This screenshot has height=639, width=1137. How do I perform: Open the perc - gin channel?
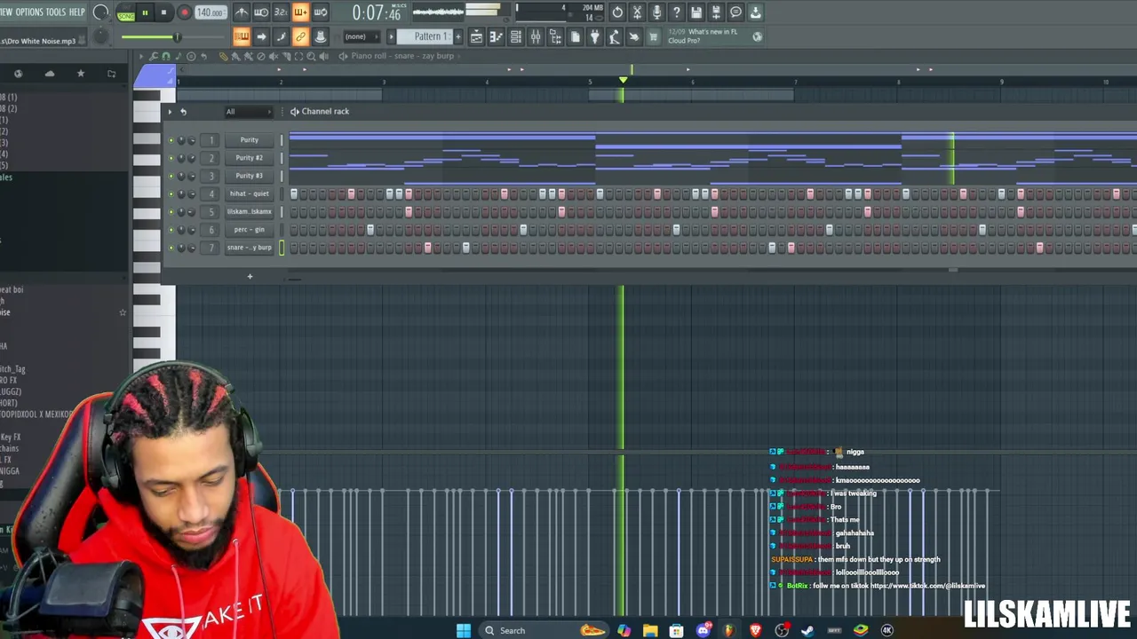coord(250,230)
